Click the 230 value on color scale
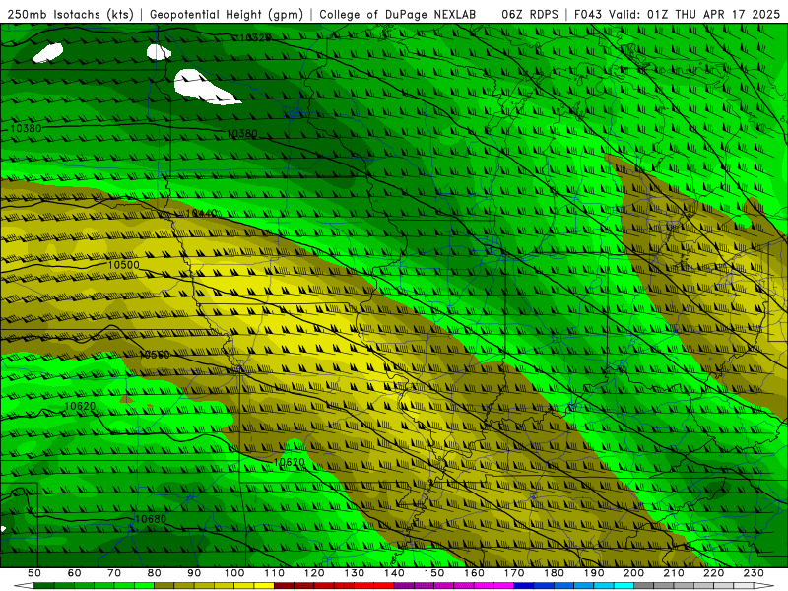 pos(754,573)
